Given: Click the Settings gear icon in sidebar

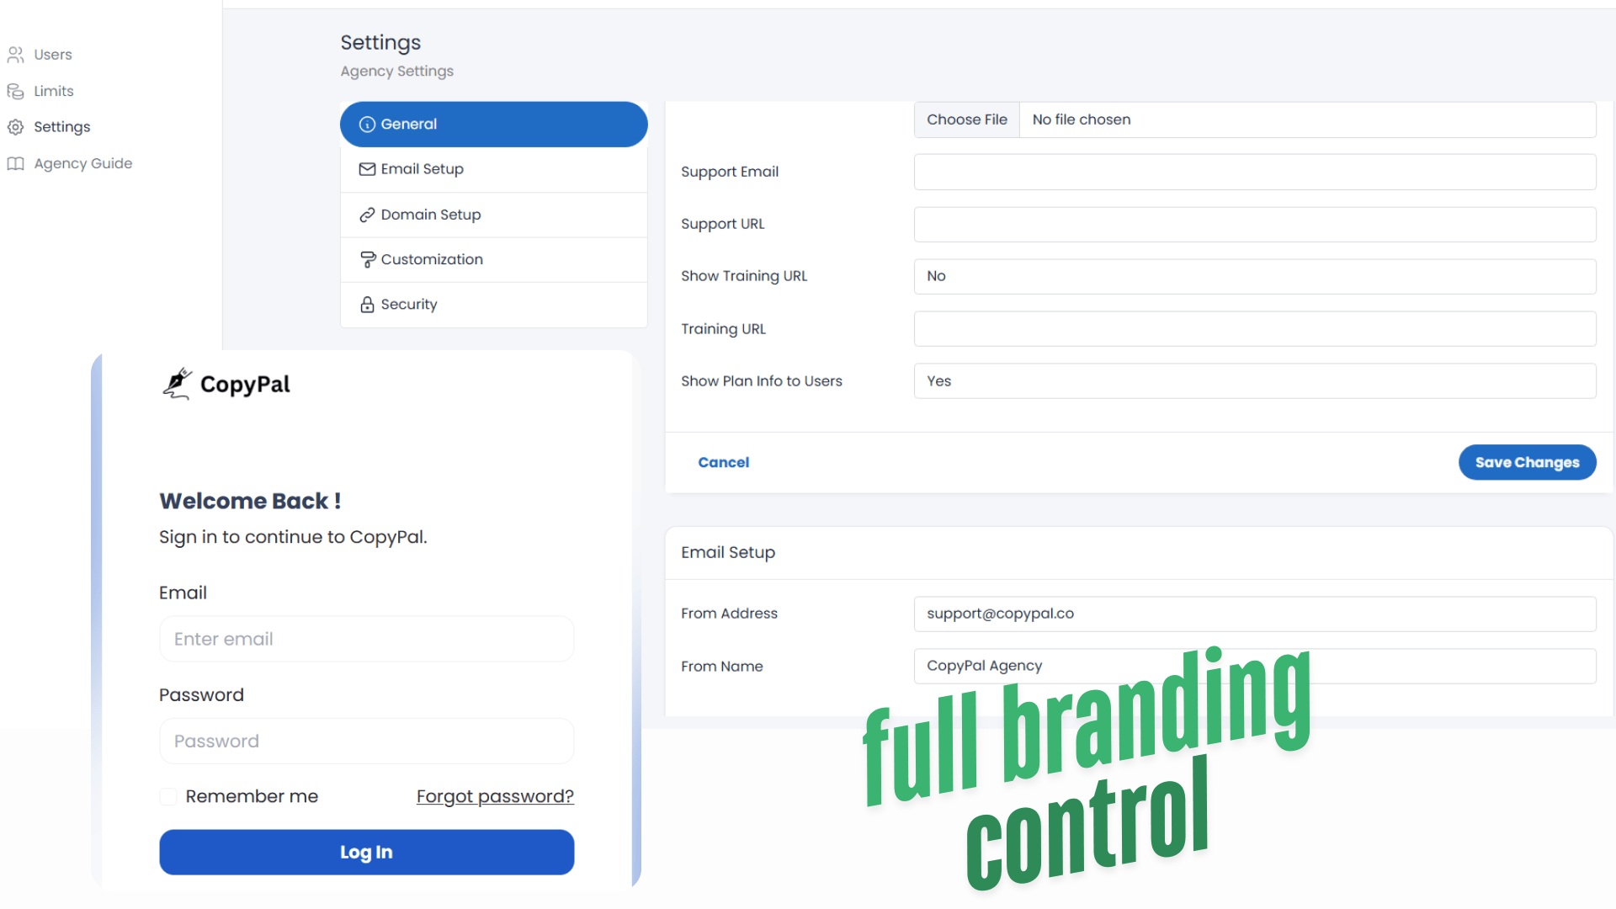Looking at the screenshot, I should [x=15, y=127].
